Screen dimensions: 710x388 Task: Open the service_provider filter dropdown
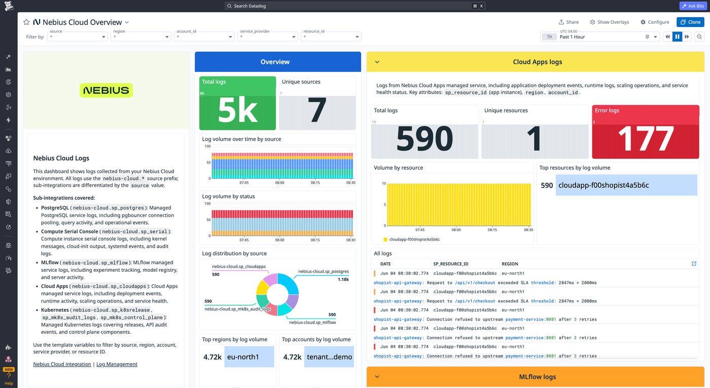tap(268, 37)
